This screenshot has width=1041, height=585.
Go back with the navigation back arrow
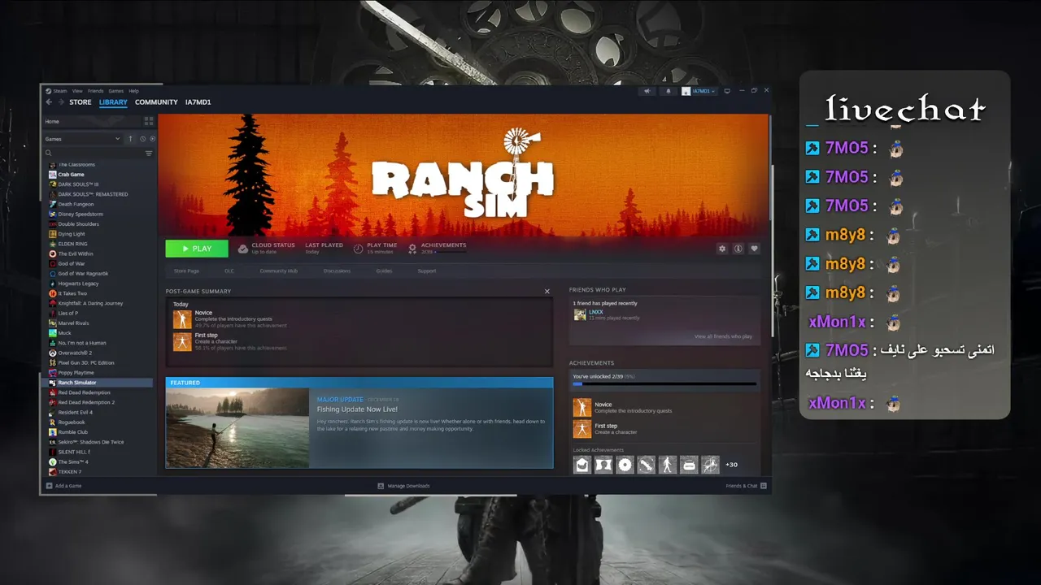tap(49, 102)
